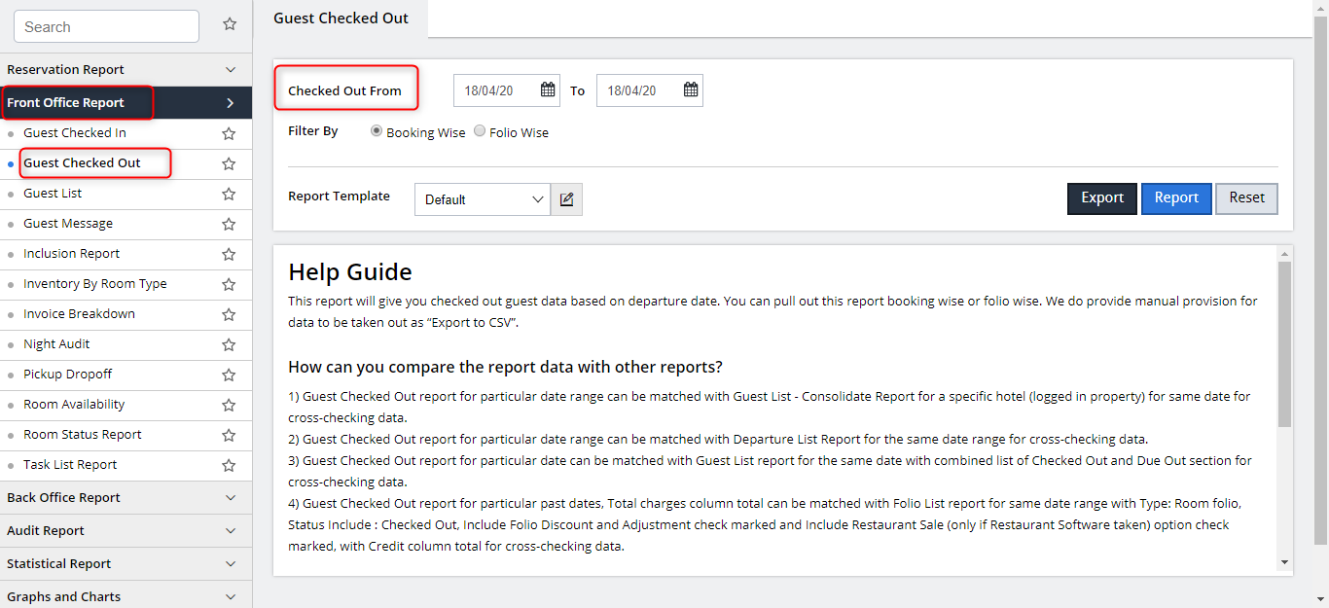Screen dimensions: 1329x608
Task: Open Night Audit report
Action: 56,344
